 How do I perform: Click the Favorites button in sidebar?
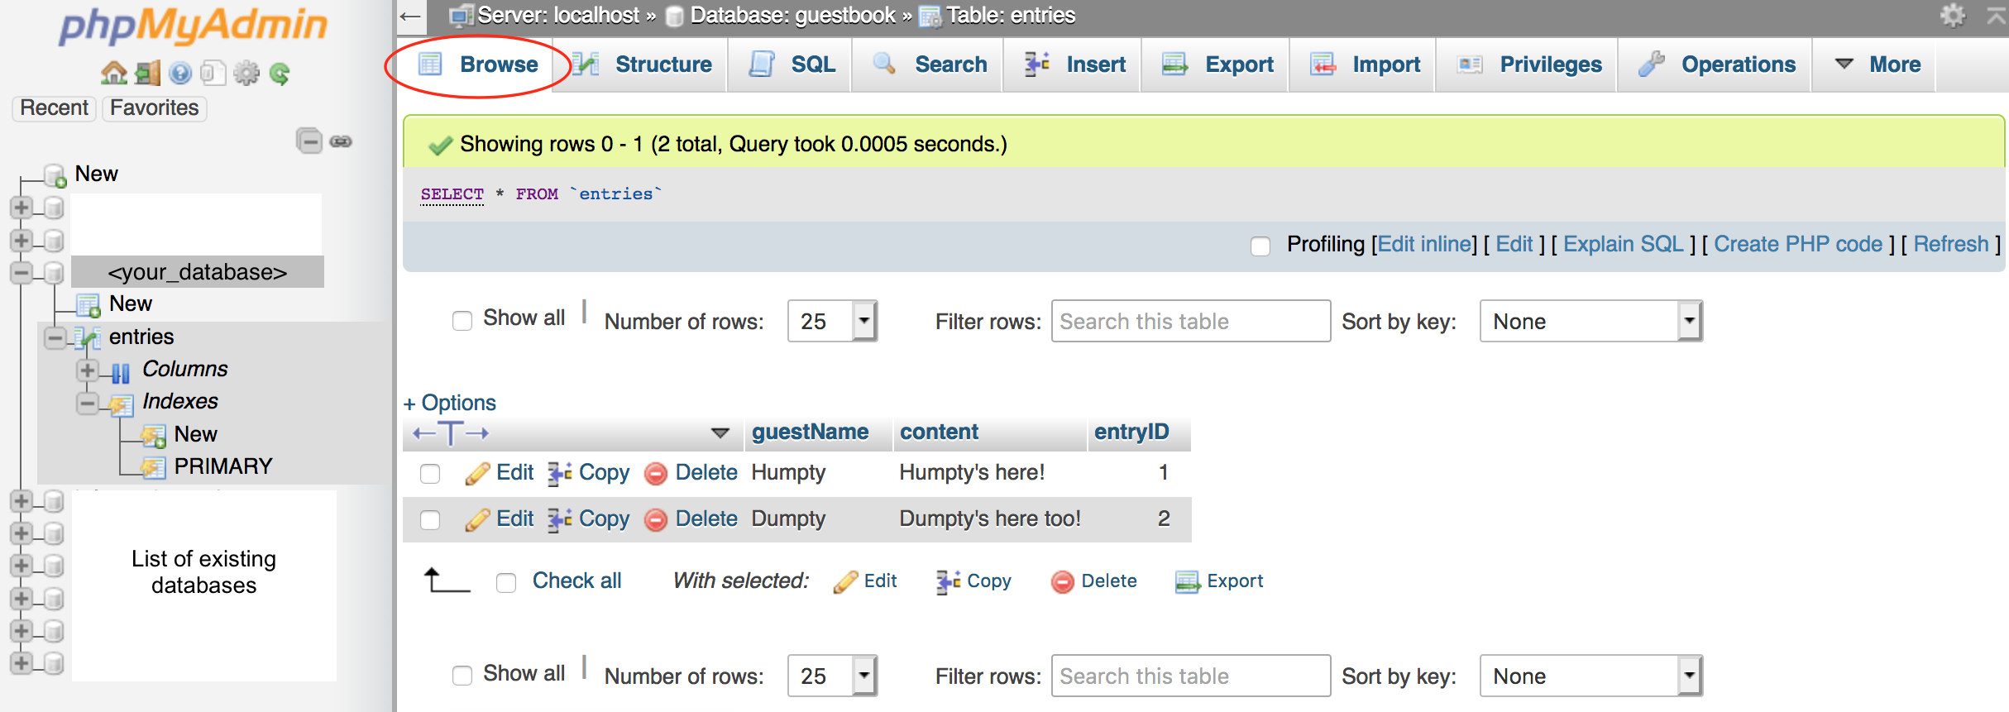155,108
